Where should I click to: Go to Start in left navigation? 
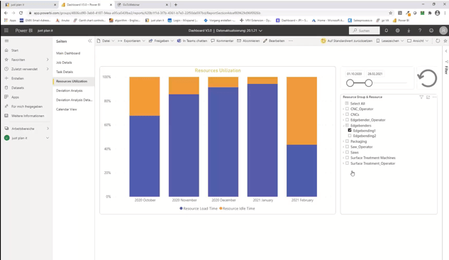15,50
